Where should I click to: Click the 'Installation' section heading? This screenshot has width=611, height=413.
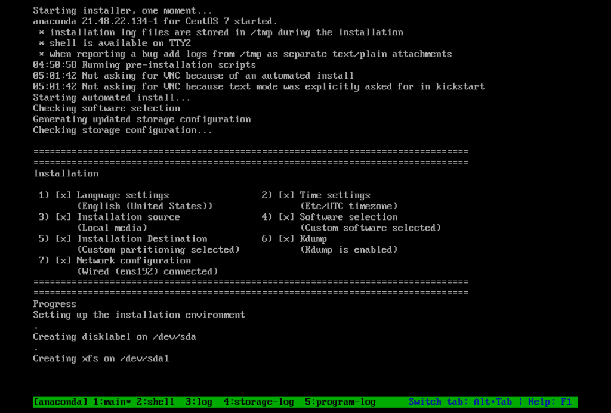click(x=66, y=173)
